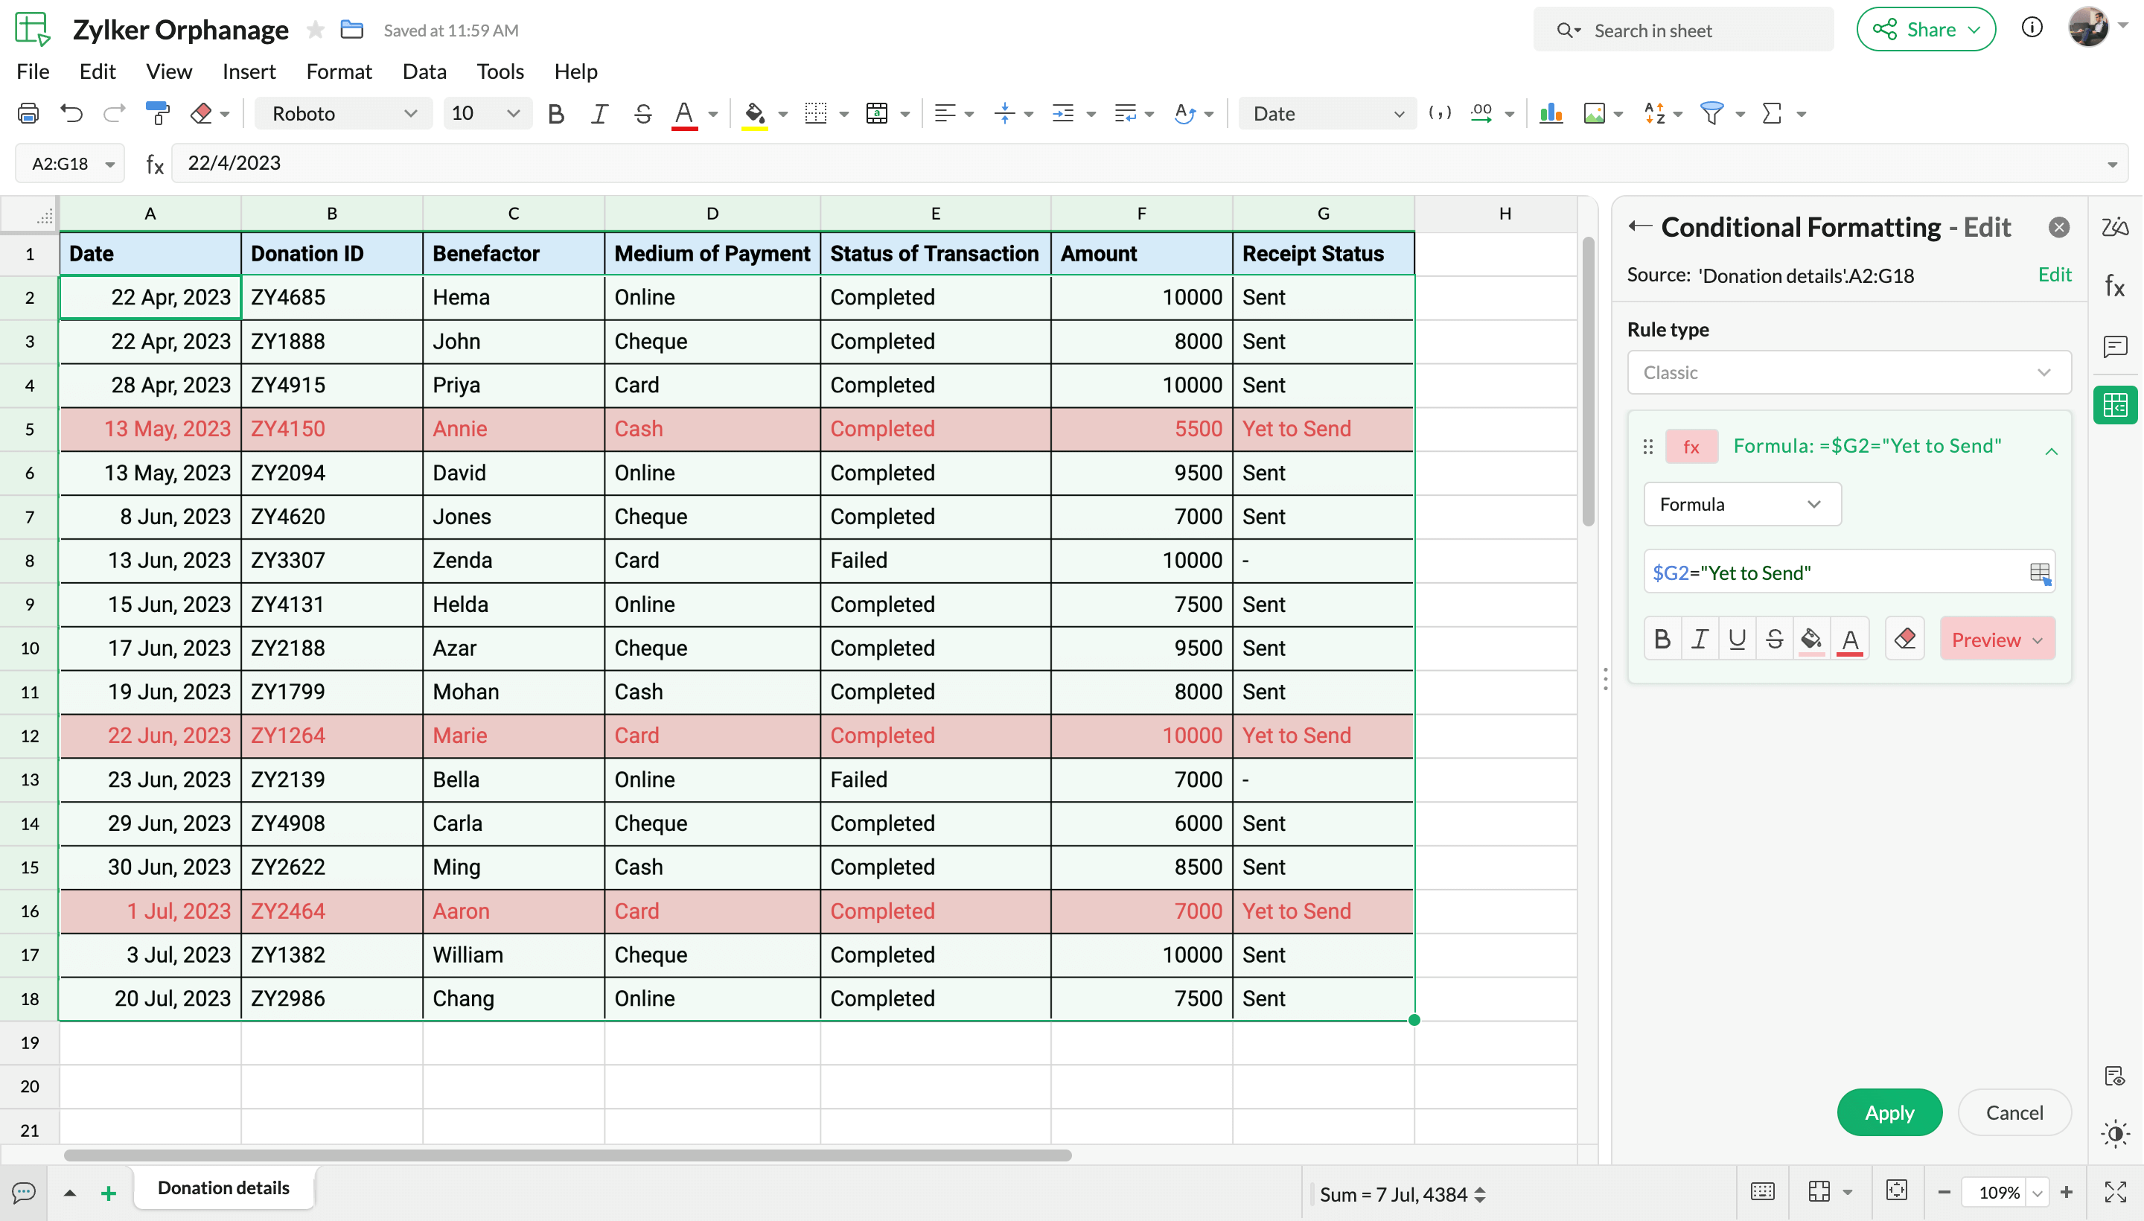Select the Donation details sheet tab

click(x=223, y=1187)
